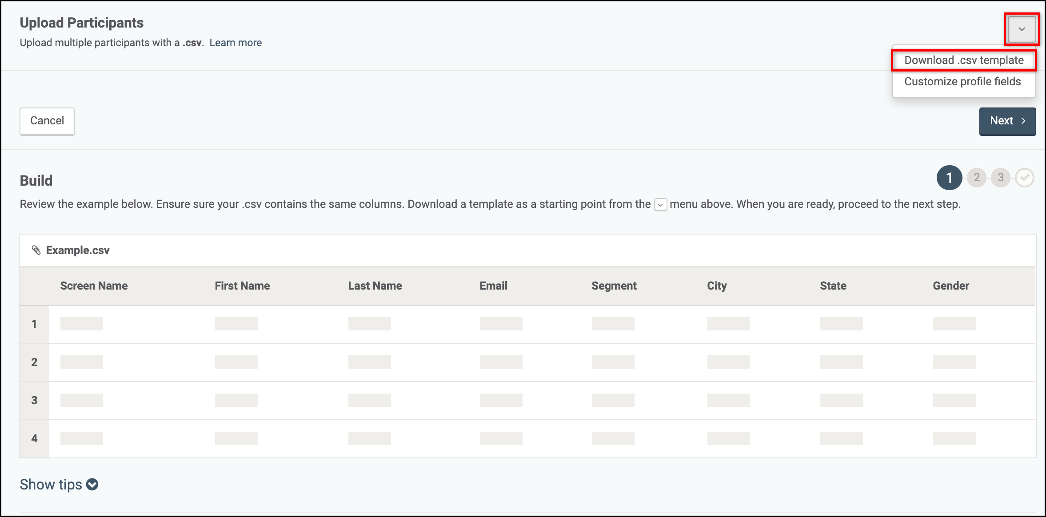Select row number 1 in example table
The width and height of the screenshot is (1046, 517).
click(x=34, y=324)
